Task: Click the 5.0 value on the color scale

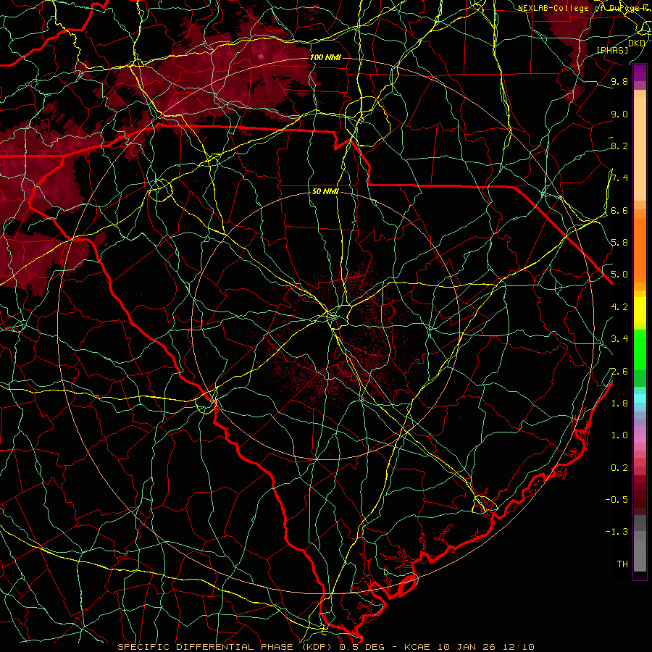Action: click(619, 275)
